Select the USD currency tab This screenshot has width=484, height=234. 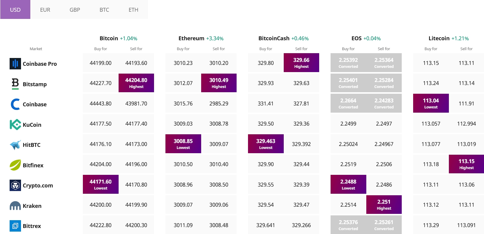[x=15, y=10]
